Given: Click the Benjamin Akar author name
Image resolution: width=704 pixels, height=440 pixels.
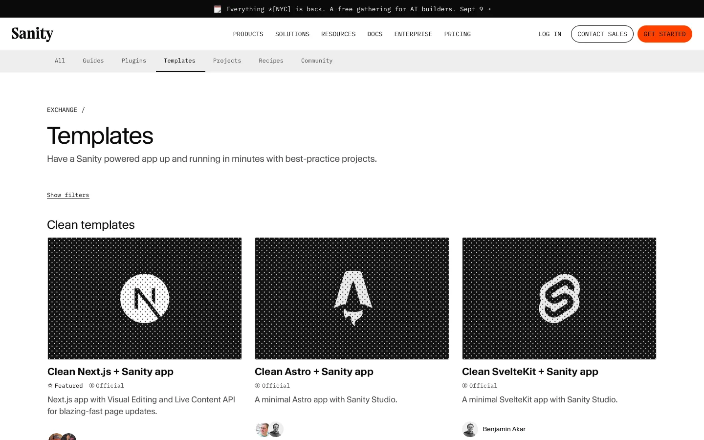Looking at the screenshot, I should [504, 429].
